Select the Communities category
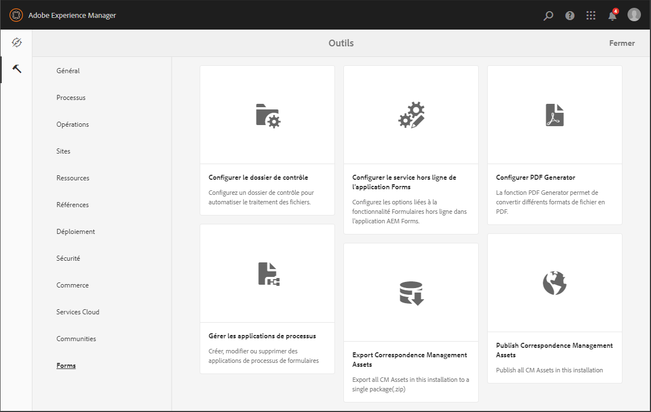Screen dimensions: 651x412 tap(77, 339)
